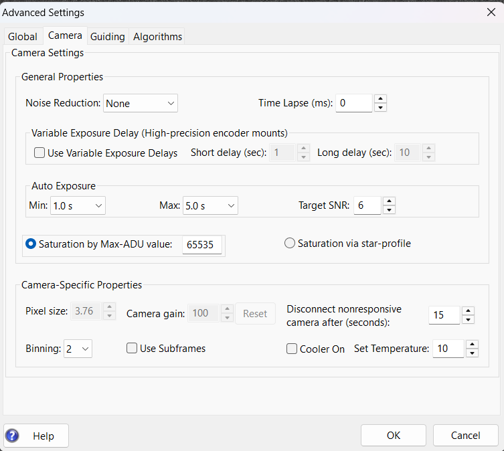504x451 pixels.
Task: Decrease Time Lapse with the down arrow
Action: [x=381, y=107]
